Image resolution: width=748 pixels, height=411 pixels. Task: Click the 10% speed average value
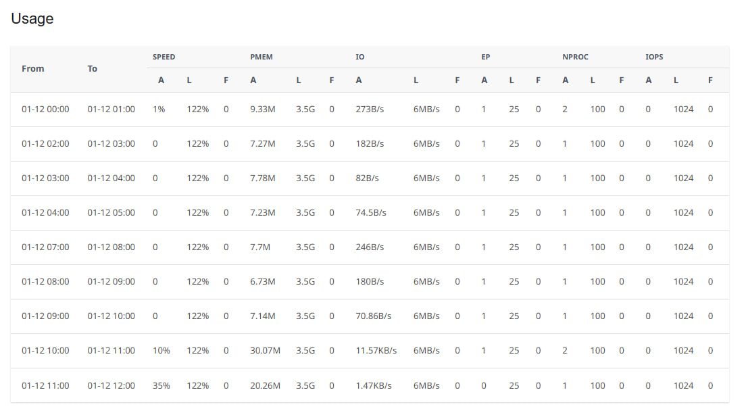point(161,351)
